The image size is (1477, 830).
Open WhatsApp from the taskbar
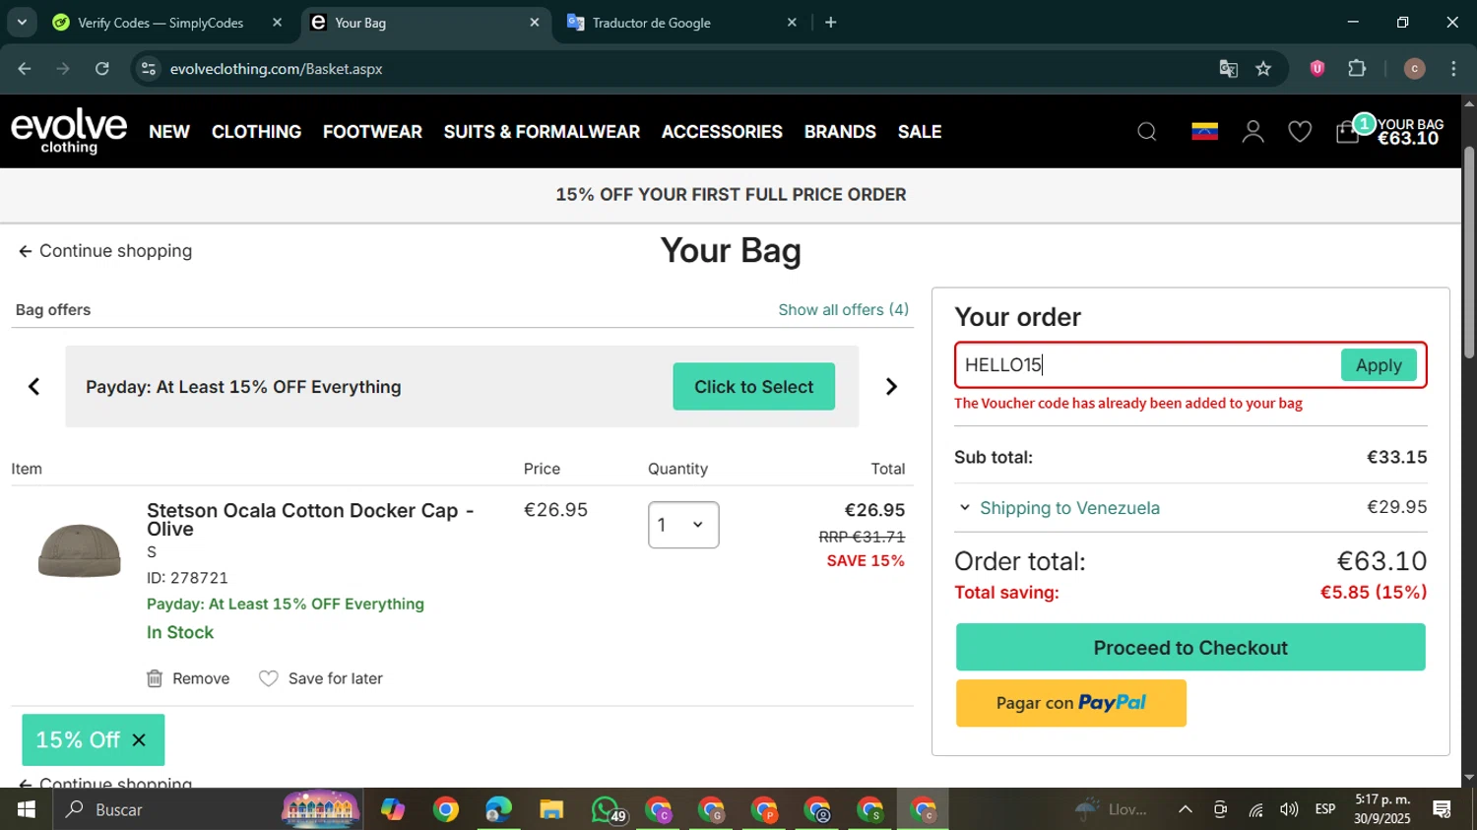point(608,810)
